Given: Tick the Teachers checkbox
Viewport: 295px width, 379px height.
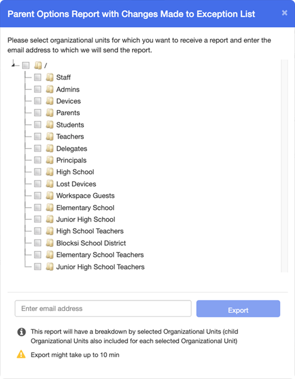Looking at the screenshot, I should tap(38, 137).
